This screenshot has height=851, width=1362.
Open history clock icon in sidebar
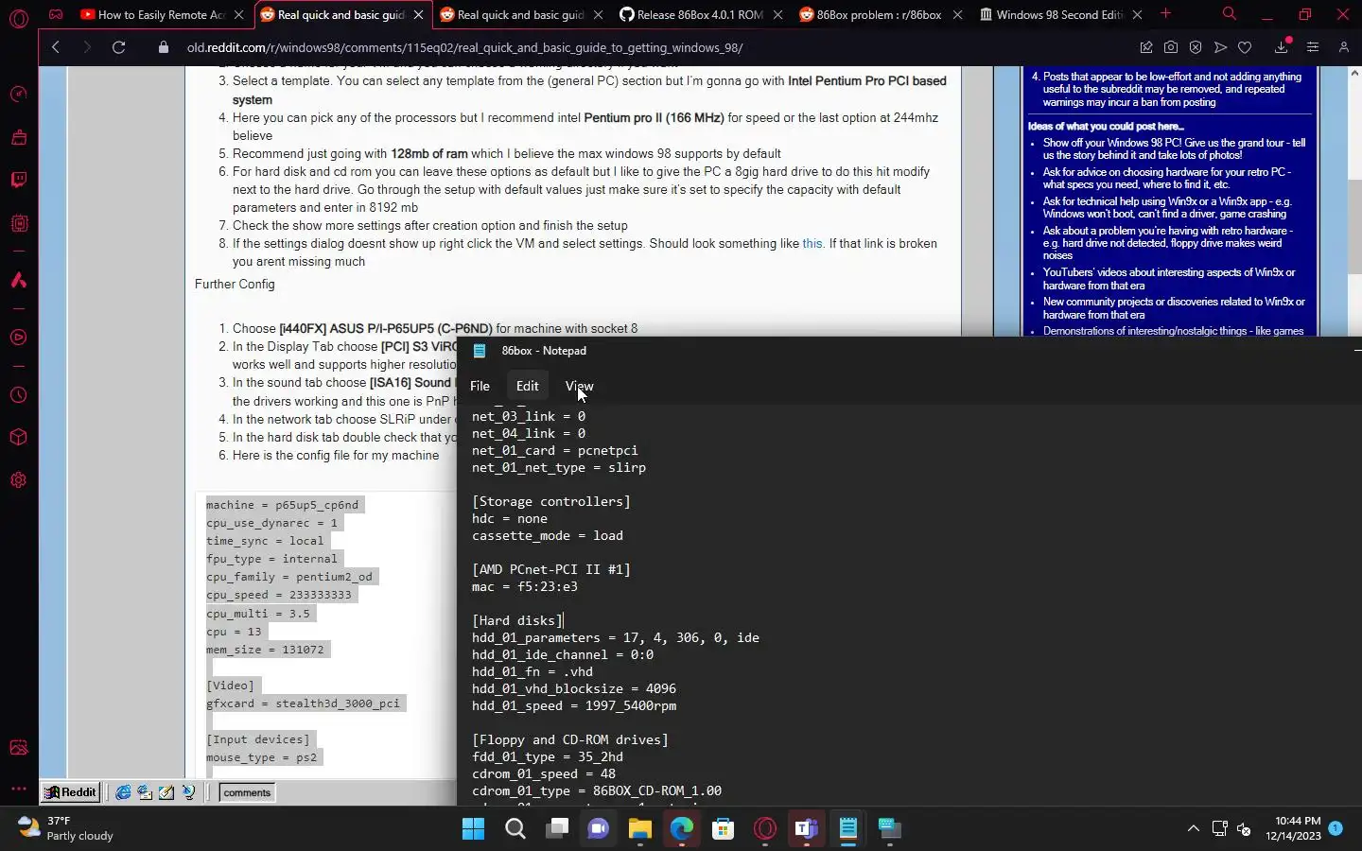[x=18, y=395]
